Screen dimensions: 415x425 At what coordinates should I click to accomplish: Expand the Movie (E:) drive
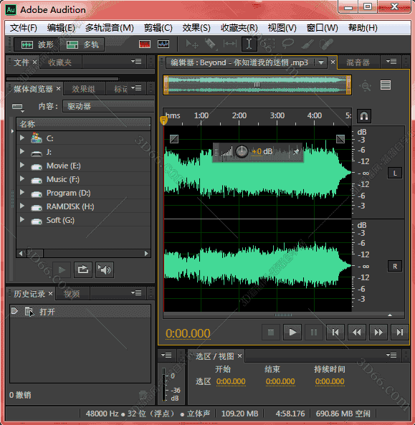(x=22, y=165)
